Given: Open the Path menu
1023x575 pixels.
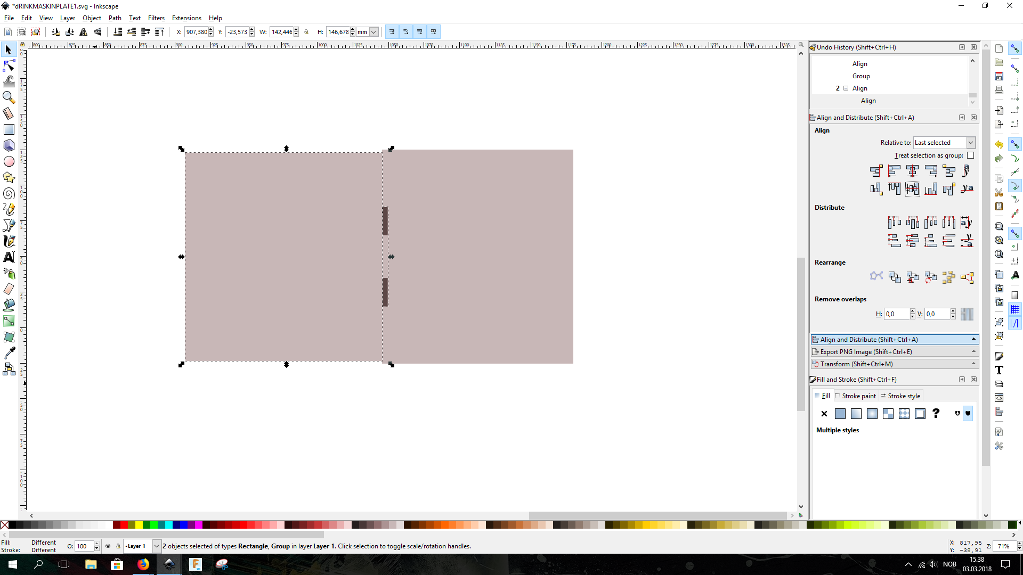Looking at the screenshot, I should (115, 18).
